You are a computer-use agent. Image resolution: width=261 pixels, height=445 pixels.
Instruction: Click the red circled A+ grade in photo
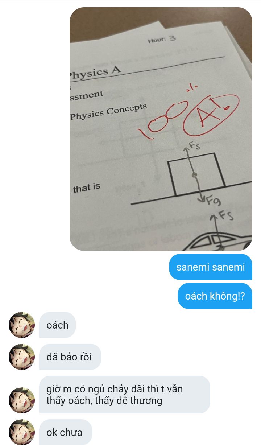point(212,114)
